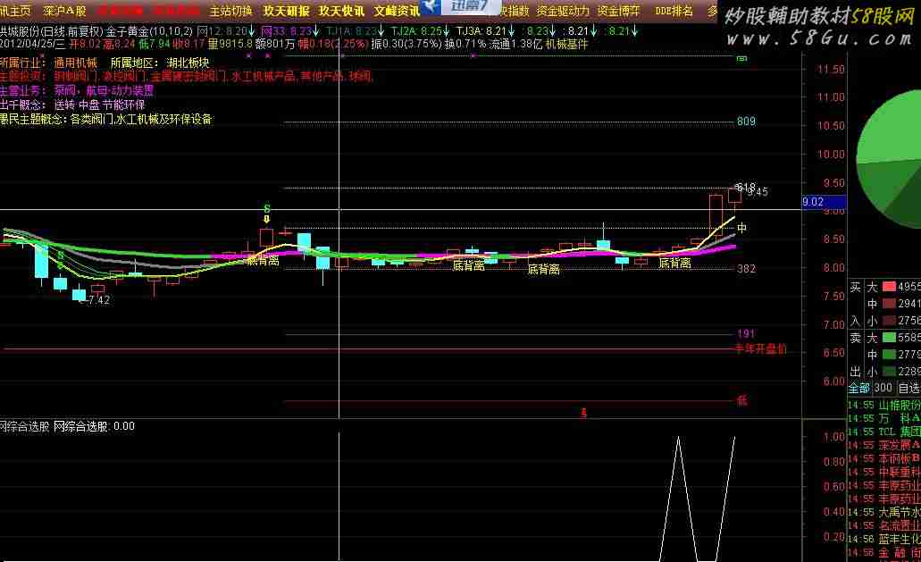Click the 买入 小 order color swatch
Viewport: 921px width, 562px height.
(x=889, y=321)
